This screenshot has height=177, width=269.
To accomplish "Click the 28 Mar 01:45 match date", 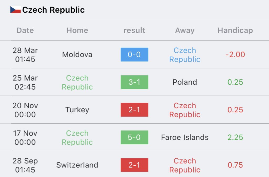I will click(25, 55).
